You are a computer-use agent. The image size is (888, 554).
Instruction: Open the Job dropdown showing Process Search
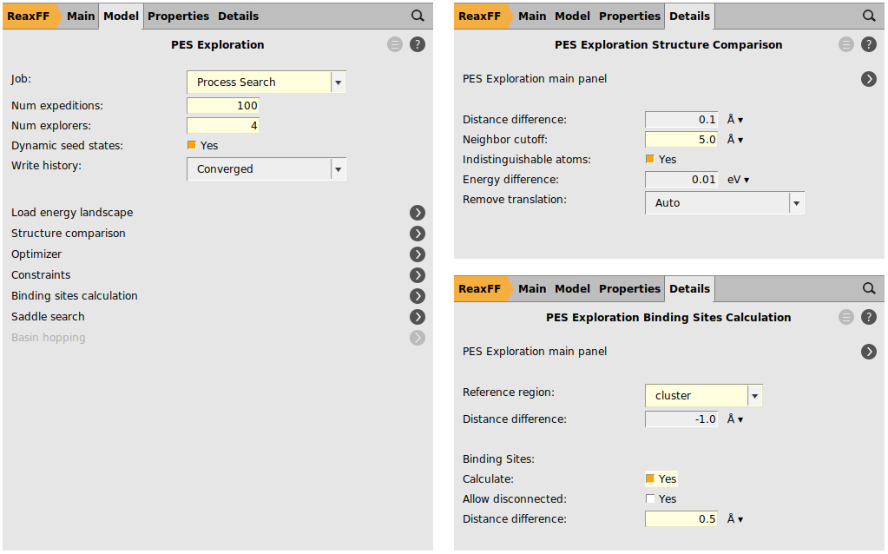(x=339, y=82)
